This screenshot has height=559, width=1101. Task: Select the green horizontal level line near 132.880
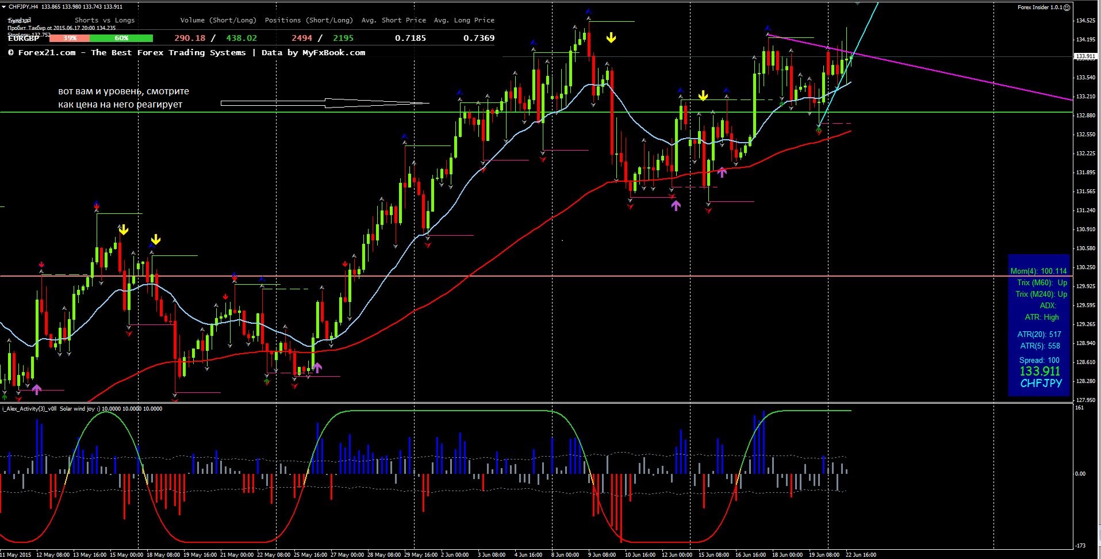pyautogui.click(x=536, y=112)
